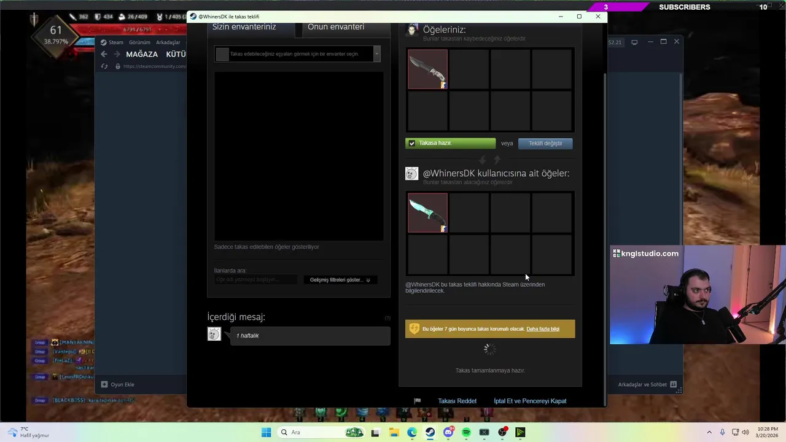Click the report flag icon
786x442 pixels.
[x=418, y=401]
